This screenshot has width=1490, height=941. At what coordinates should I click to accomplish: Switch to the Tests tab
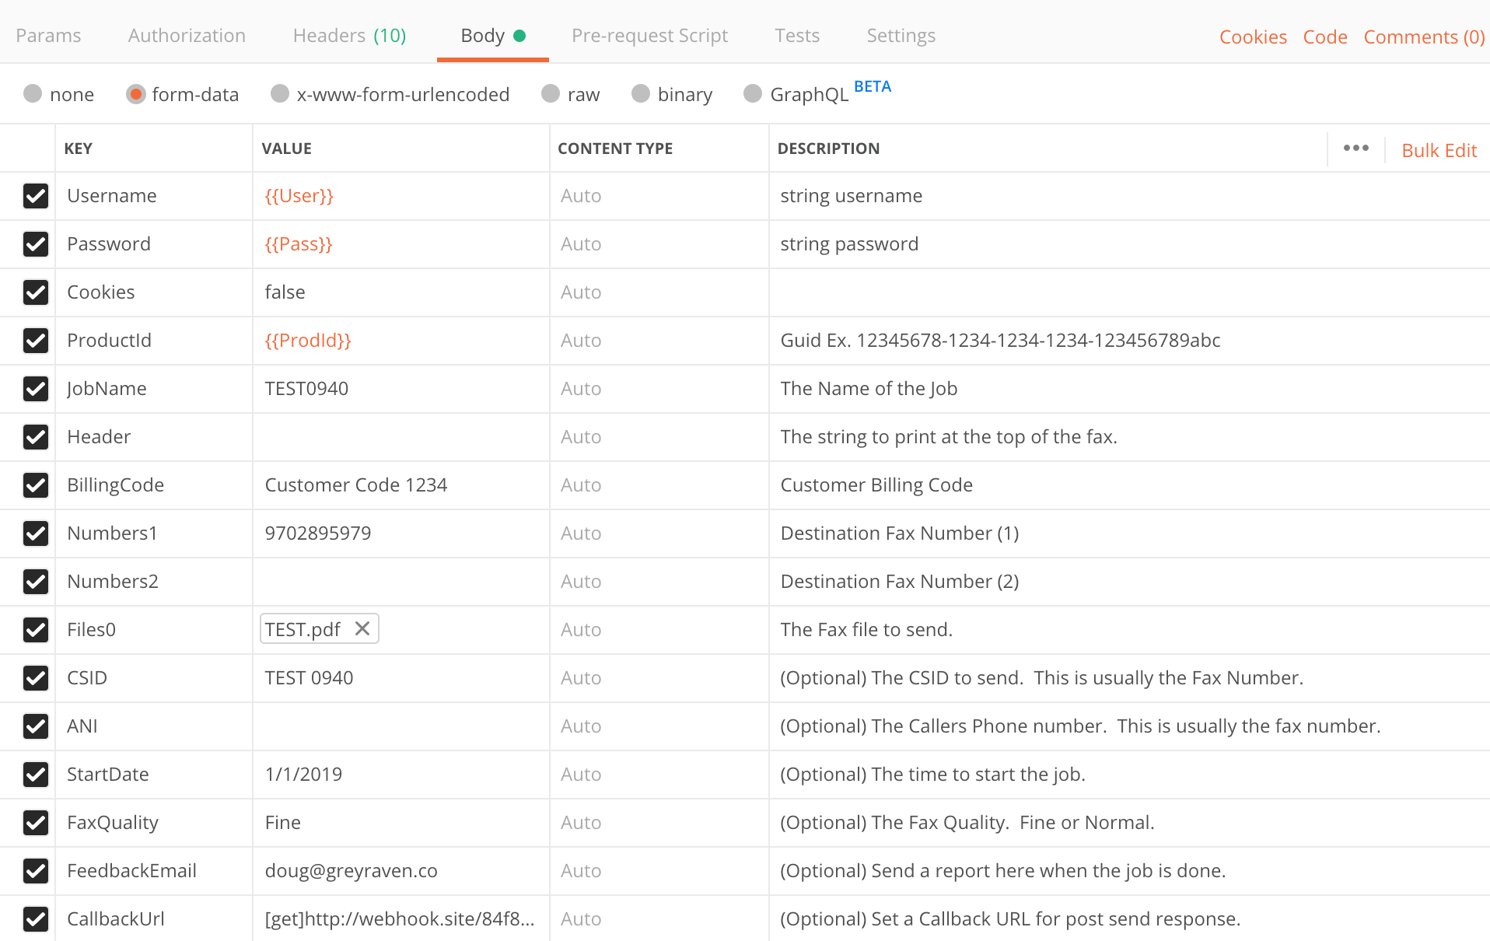(797, 35)
